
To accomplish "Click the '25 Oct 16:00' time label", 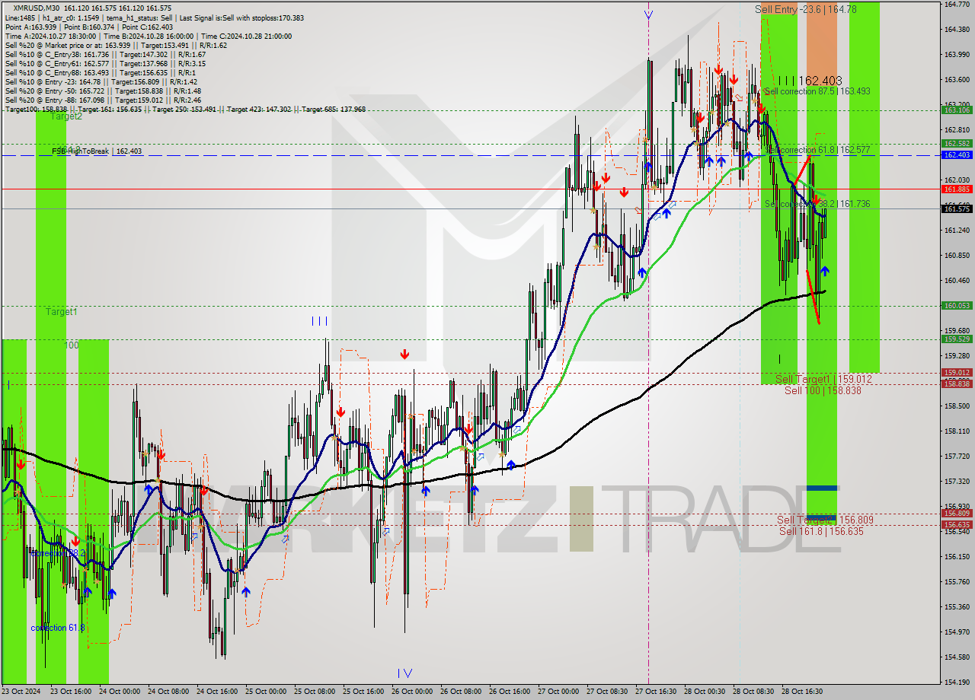I will point(363,692).
